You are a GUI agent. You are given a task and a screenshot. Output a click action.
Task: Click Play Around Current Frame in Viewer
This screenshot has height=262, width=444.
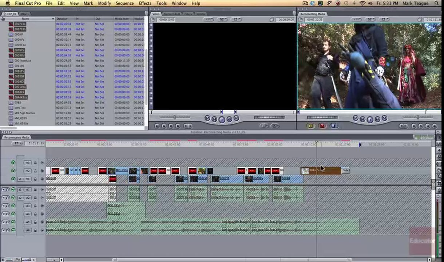tap(229, 119)
